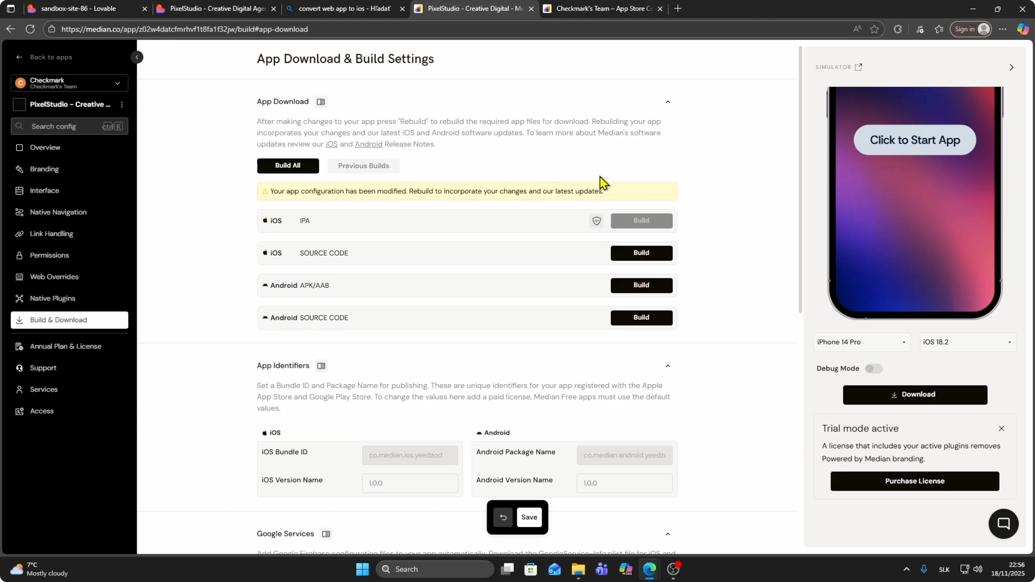Open browser extensions puzzle icon

pyautogui.click(x=897, y=29)
